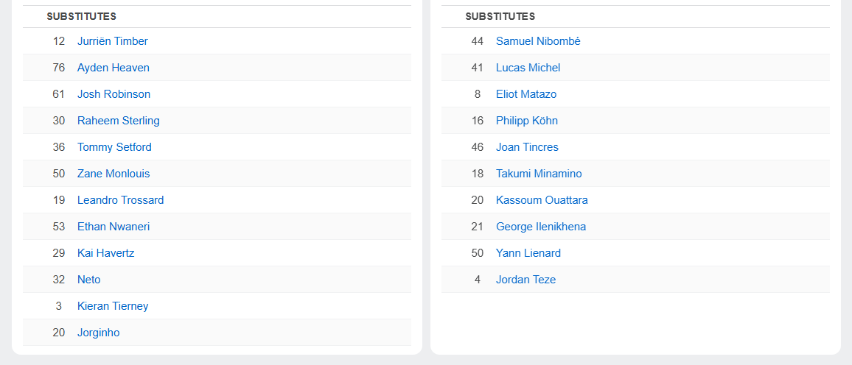Click on Eliot Matazo
This screenshot has width=852, height=365.
tap(526, 94)
